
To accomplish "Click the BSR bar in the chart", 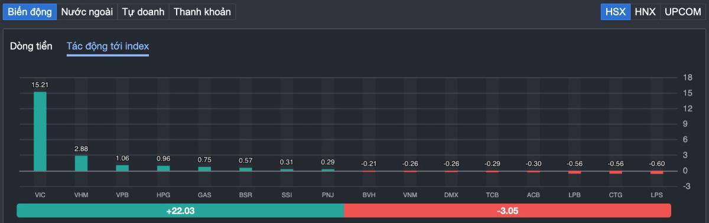I will [246, 169].
